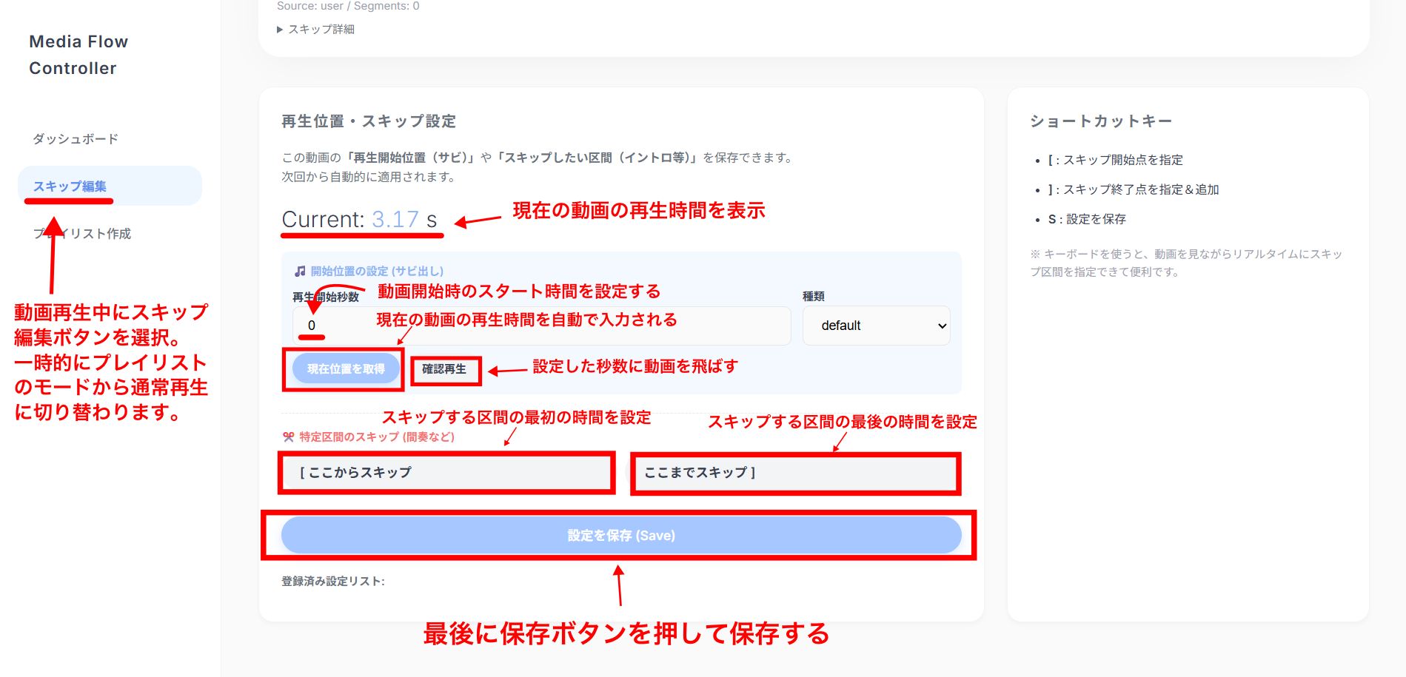This screenshot has width=1406, height=677.
Task: Click the ショートカットキー panel heading
Action: tap(1099, 121)
